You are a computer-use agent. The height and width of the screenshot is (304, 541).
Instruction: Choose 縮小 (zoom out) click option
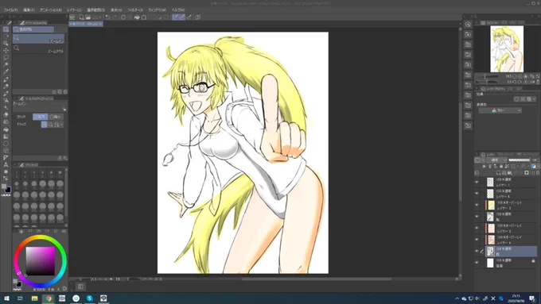pos(56,117)
